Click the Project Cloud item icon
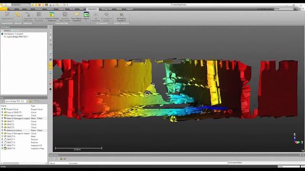The image size is (305, 171). pos(5,109)
